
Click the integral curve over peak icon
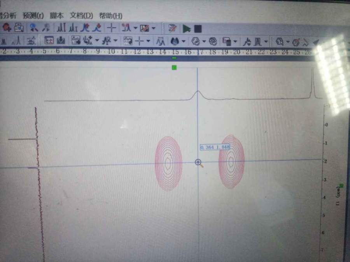pos(258,42)
